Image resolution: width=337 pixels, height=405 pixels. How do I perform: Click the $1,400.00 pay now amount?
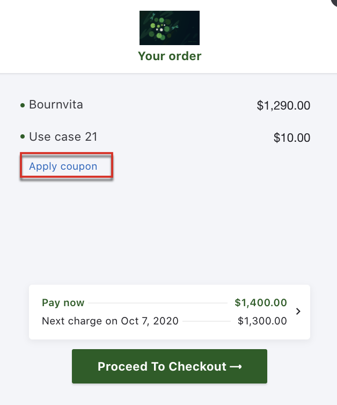tap(261, 303)
